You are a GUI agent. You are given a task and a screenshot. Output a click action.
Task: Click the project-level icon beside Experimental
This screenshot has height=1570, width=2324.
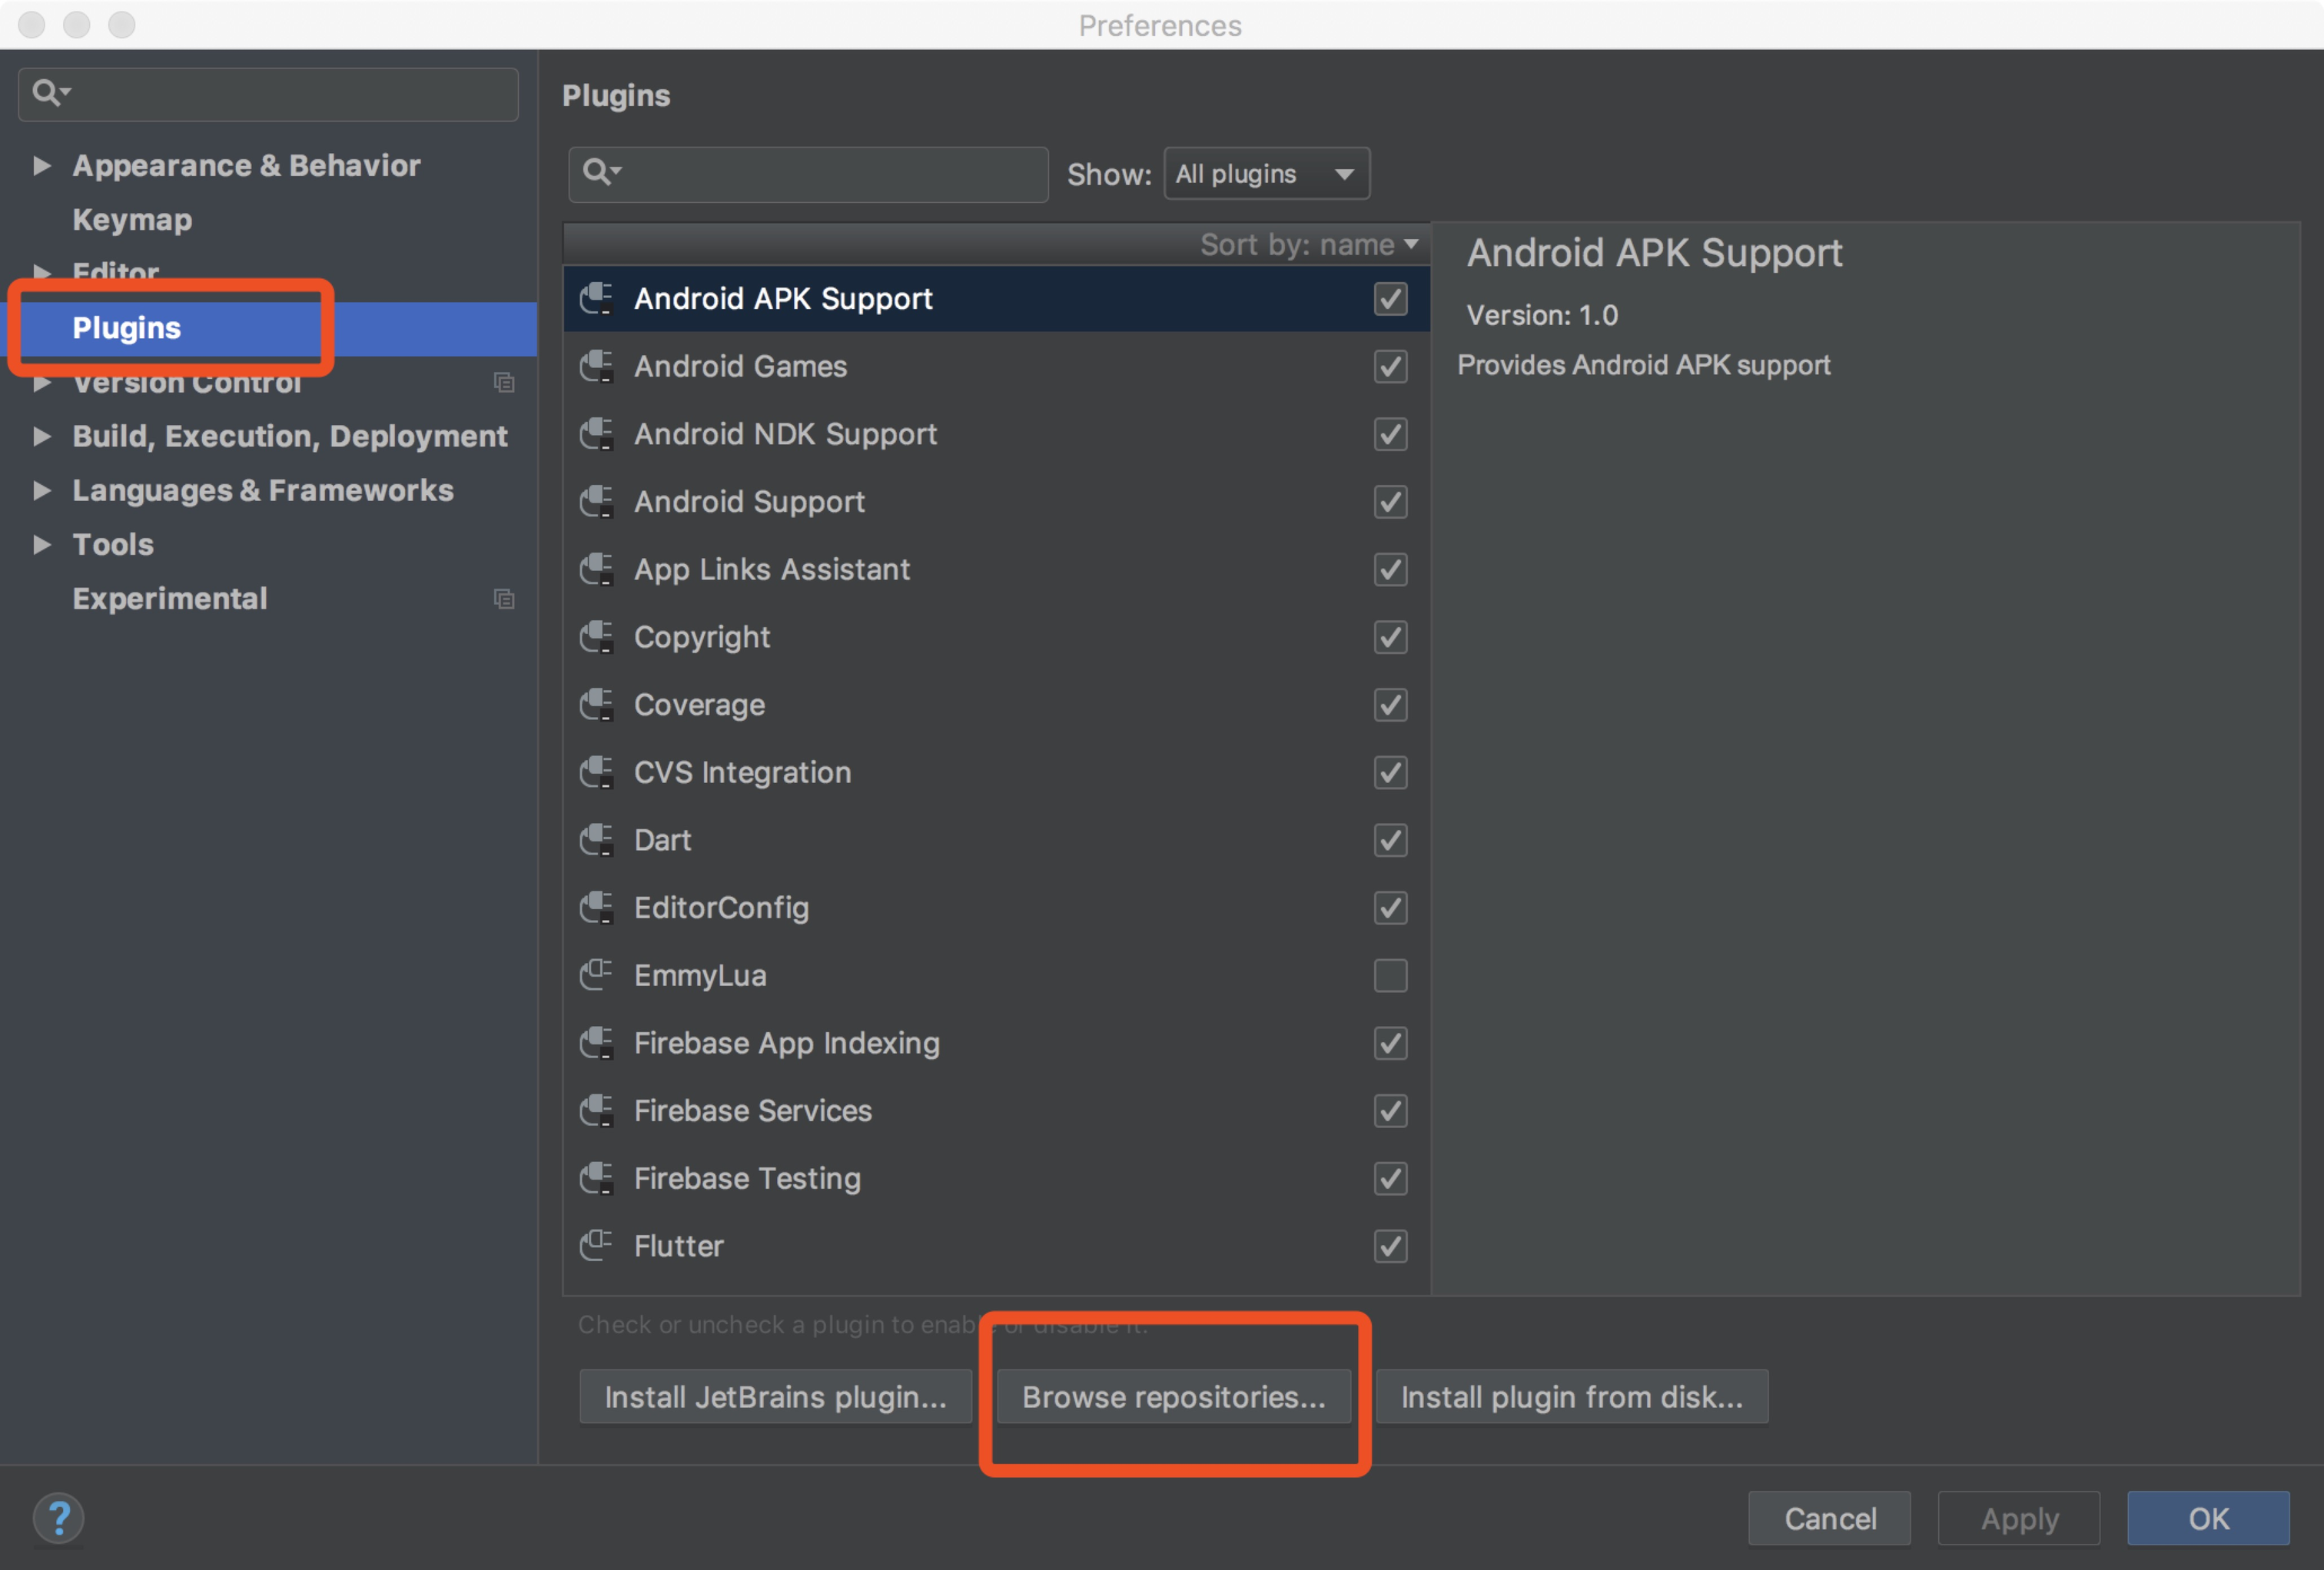pos(504,599)
